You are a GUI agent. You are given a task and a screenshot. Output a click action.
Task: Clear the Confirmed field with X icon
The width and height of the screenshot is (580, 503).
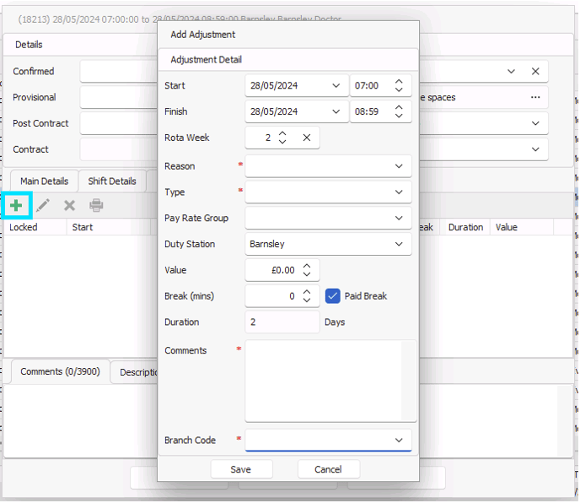(x=535, y=71)
